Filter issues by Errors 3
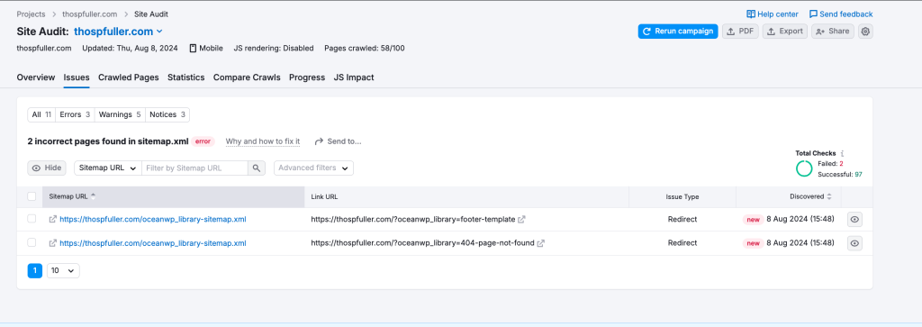This screenshot has width=922, height=327. [75, 114]
